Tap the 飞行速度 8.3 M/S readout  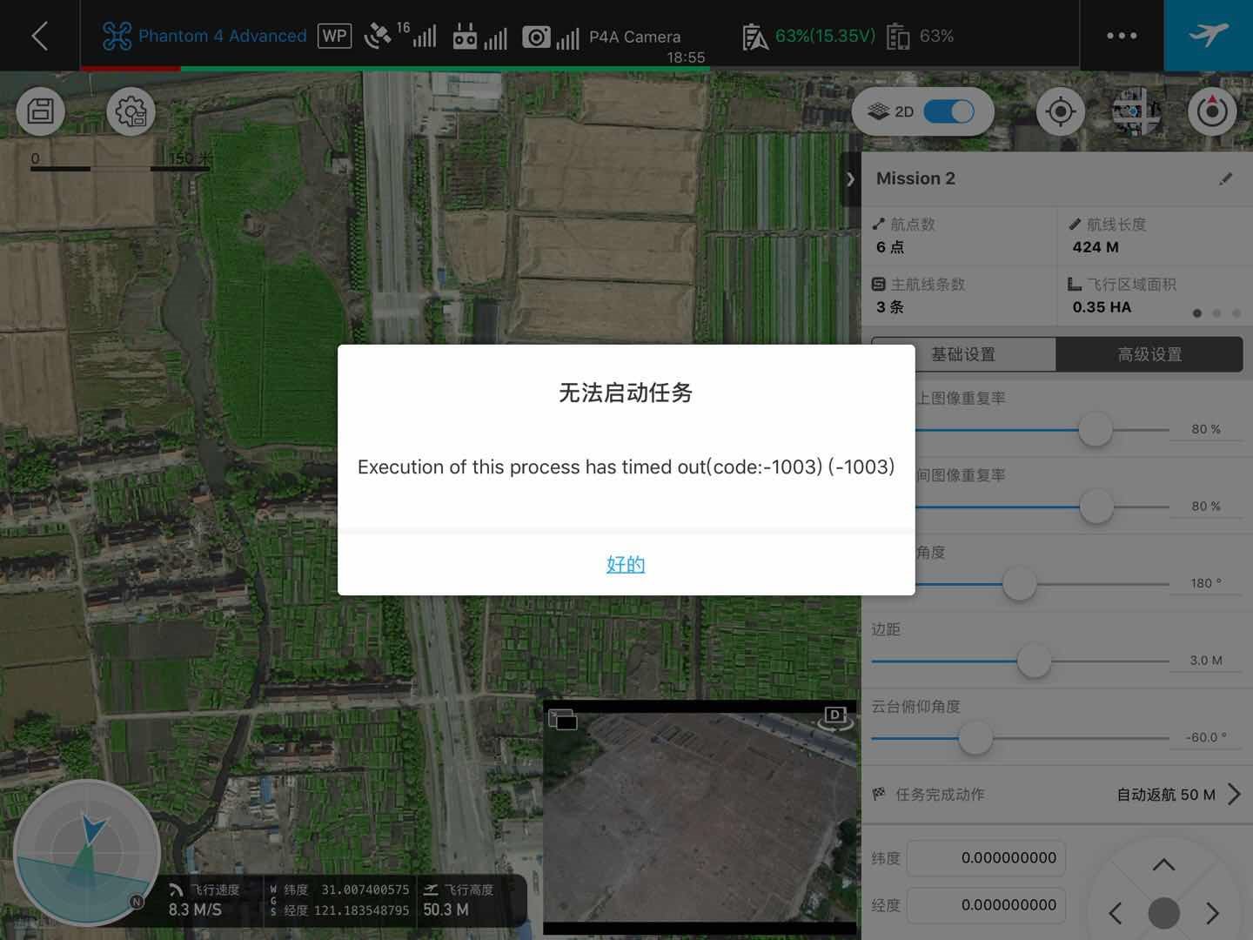pyautogui.click(x=204, y=900)
